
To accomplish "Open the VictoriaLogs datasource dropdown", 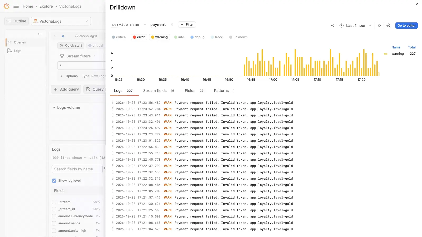I will pyautogui.click(x=61, y=21).
